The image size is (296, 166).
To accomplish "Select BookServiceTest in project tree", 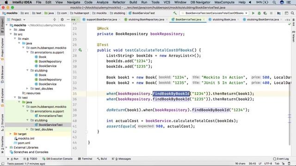I will click(50, 125).
